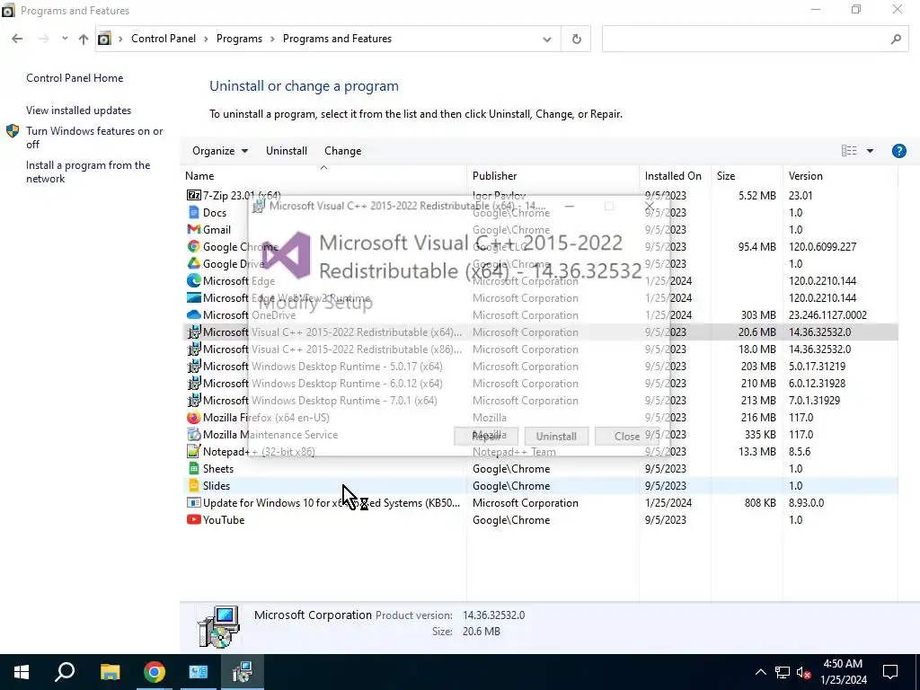This screenshot has width=920, height=690.
Task: Select the Mozilla Firefox icon
Action: [x=194, y=417]
